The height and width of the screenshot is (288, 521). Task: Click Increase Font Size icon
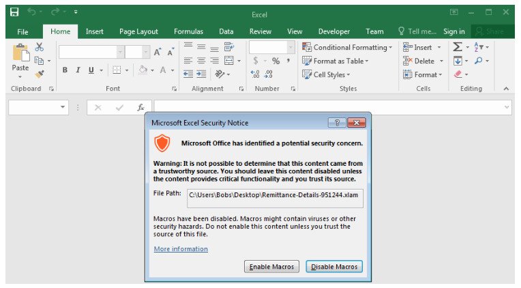[158, 52]
